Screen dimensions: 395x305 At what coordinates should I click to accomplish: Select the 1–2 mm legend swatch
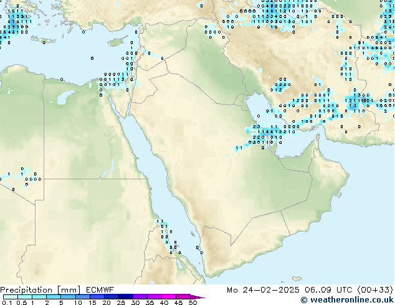(x=39, y=297)
